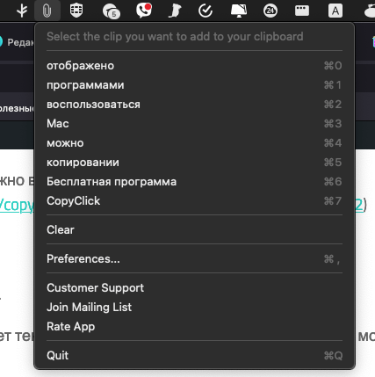Choose the "Бесплатная программа" clip
375x377 pixels.
click(194, 182)
